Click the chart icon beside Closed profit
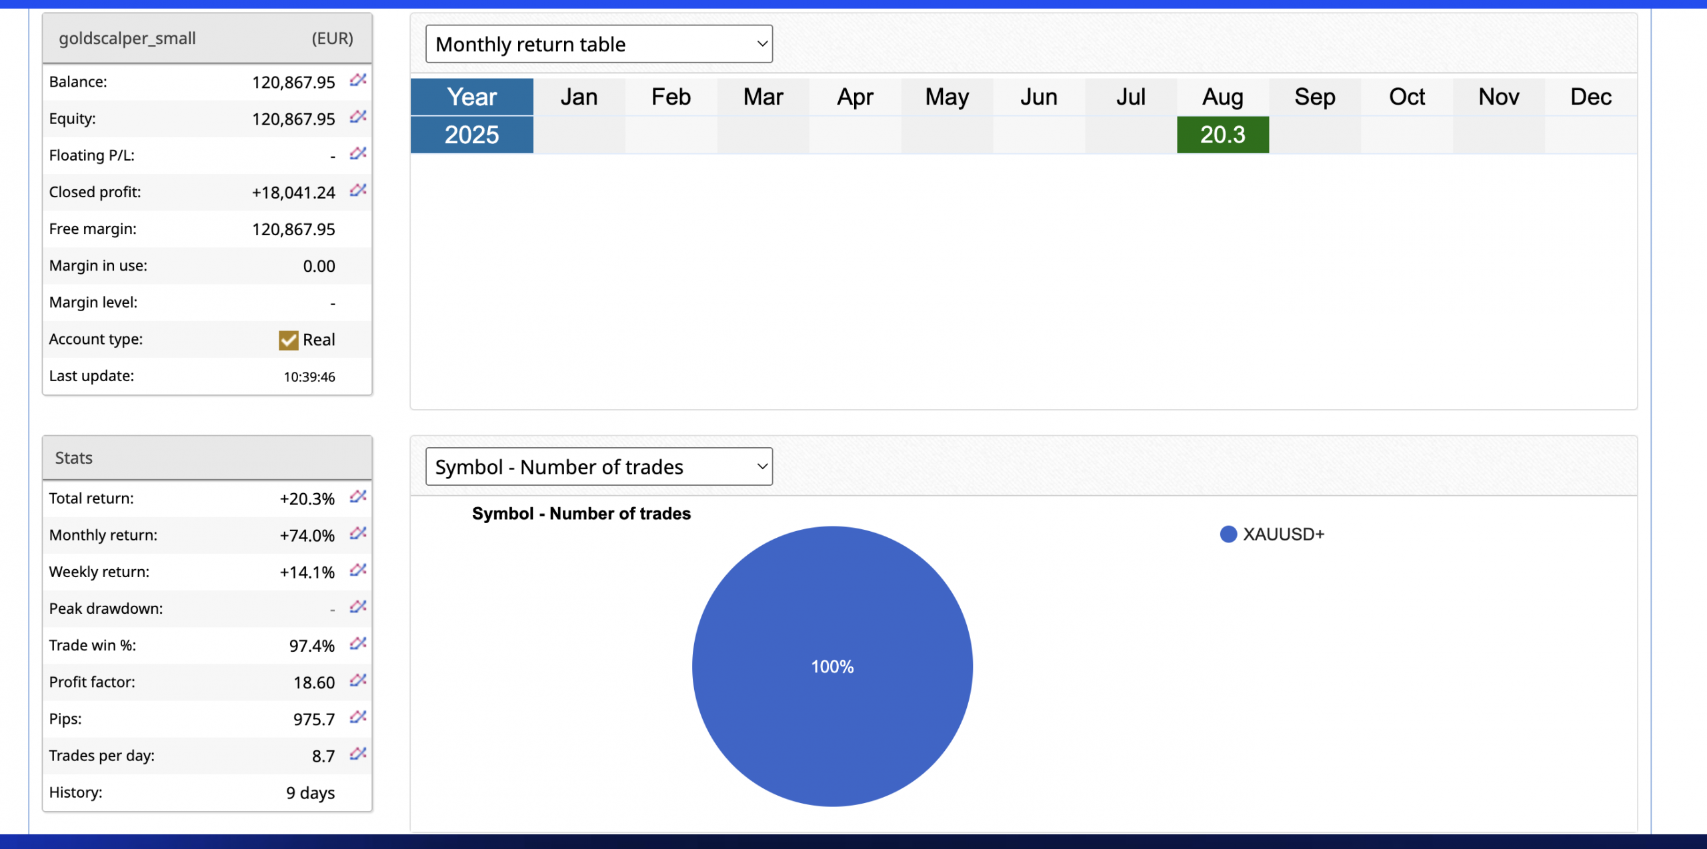This screenshot has width=1707, height=849. [x=358, y=191]
